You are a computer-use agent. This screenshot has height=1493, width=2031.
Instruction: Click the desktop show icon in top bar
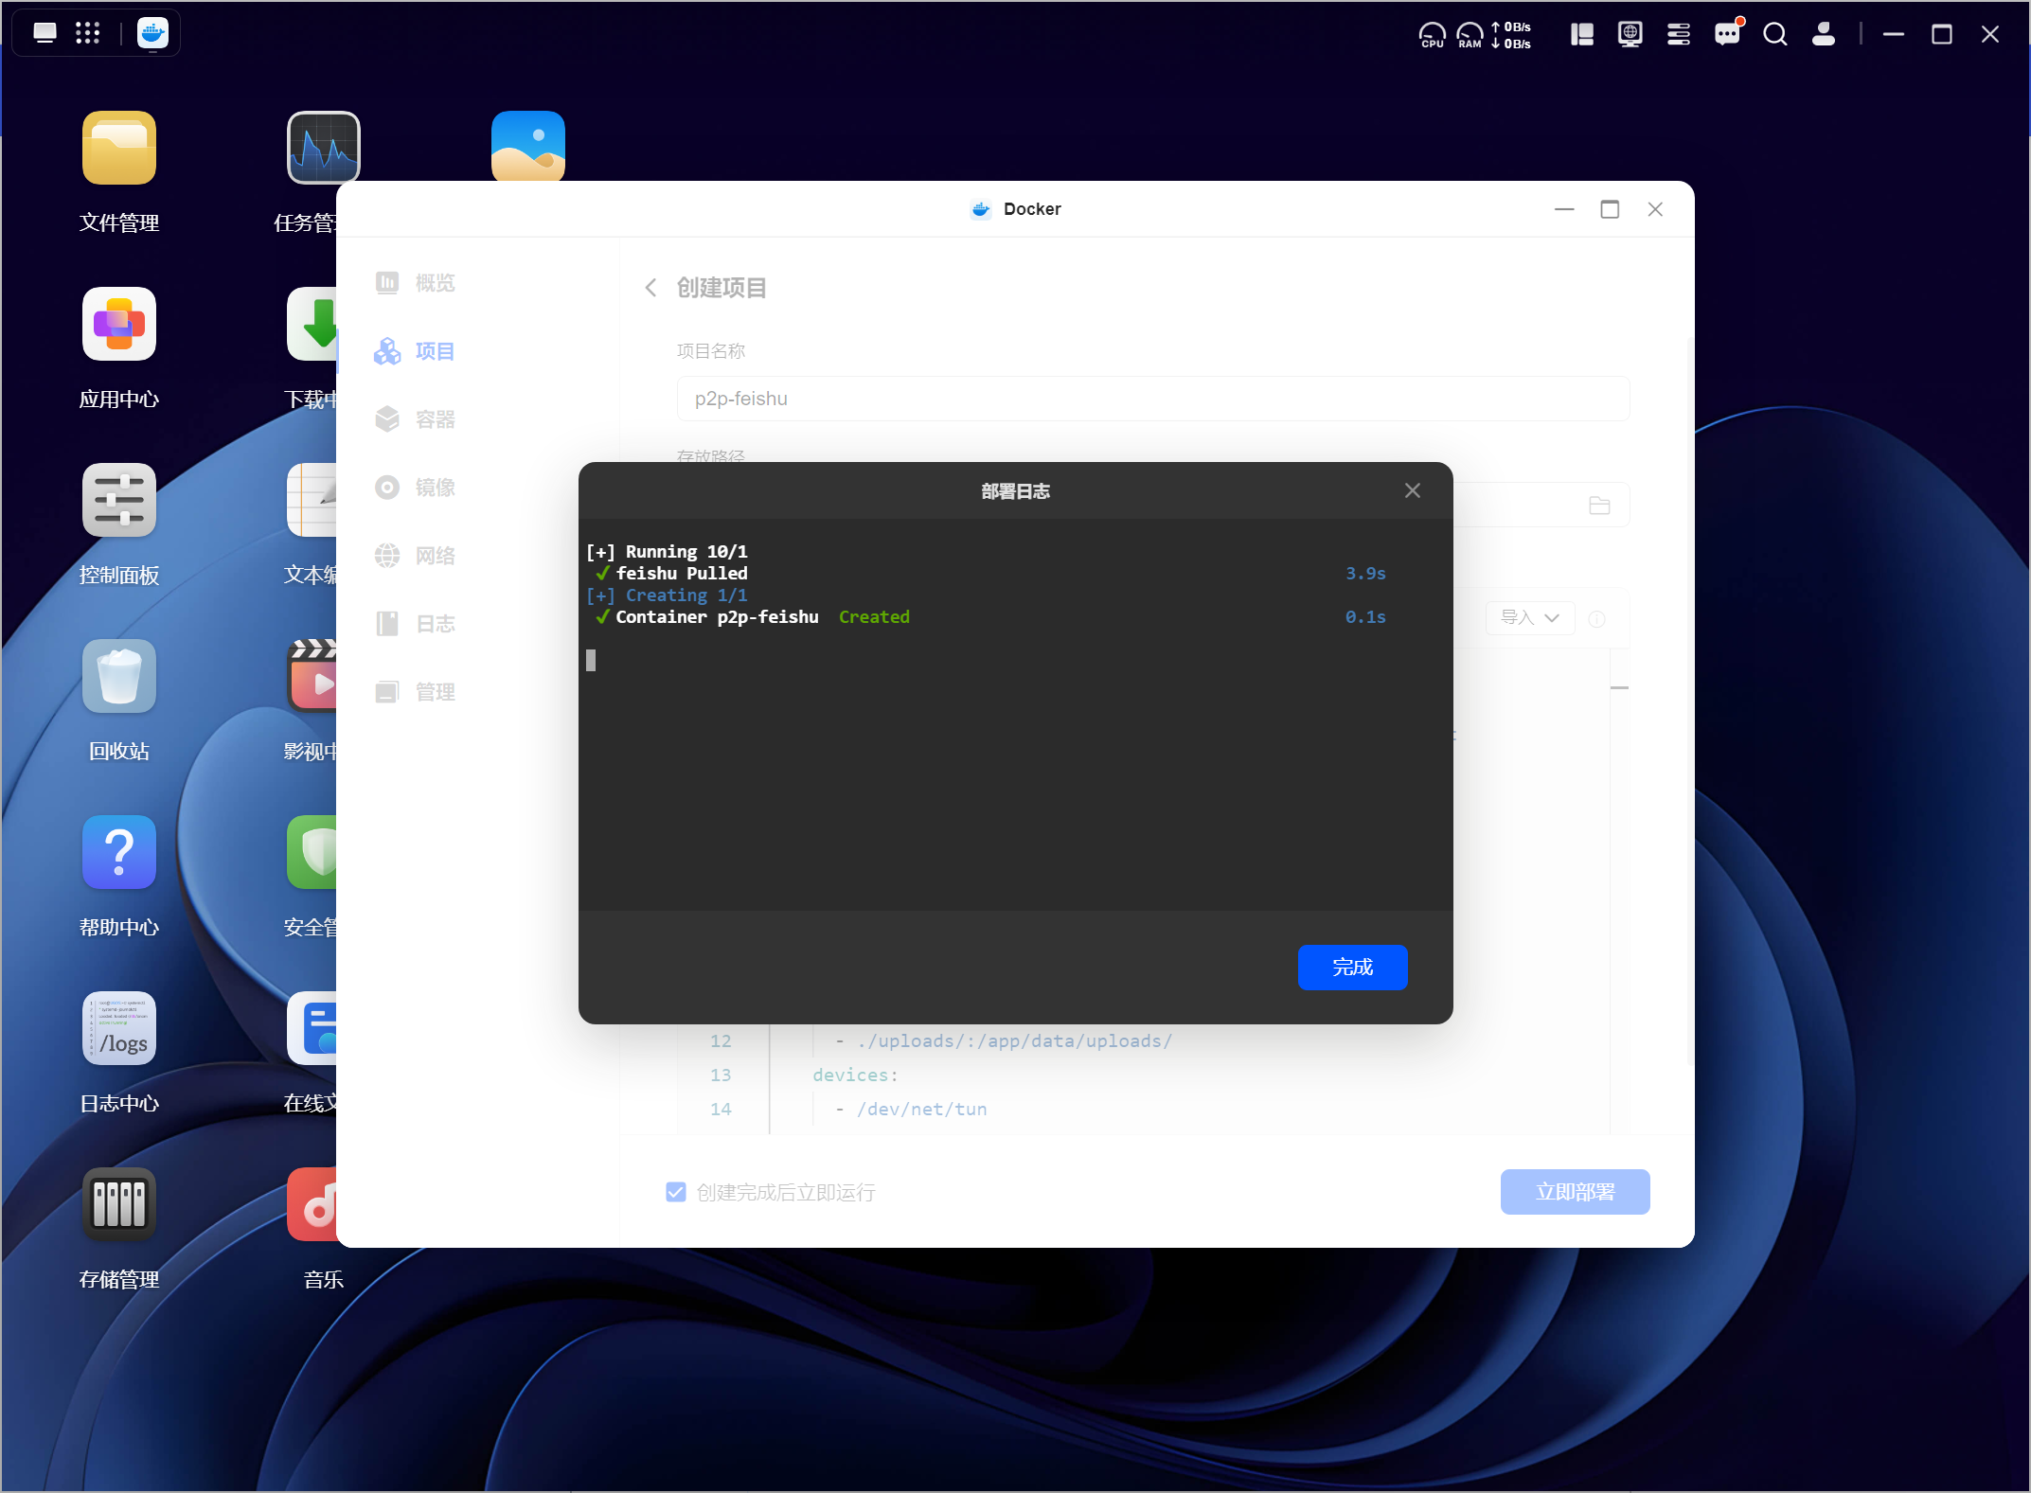[x=45, y=33]
